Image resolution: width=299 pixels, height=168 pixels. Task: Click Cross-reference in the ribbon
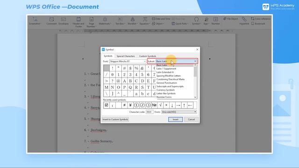click(261, 19)
